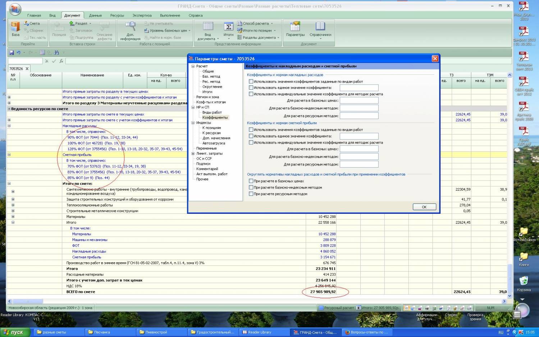Check При расчете ресурсным методом option

251,194
